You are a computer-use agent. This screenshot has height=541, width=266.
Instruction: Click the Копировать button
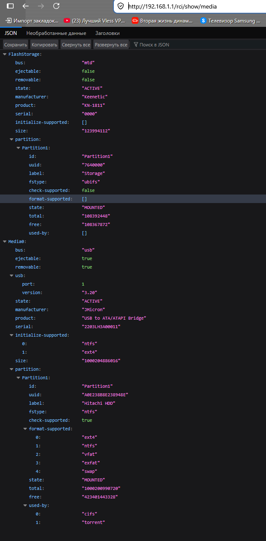44,45
